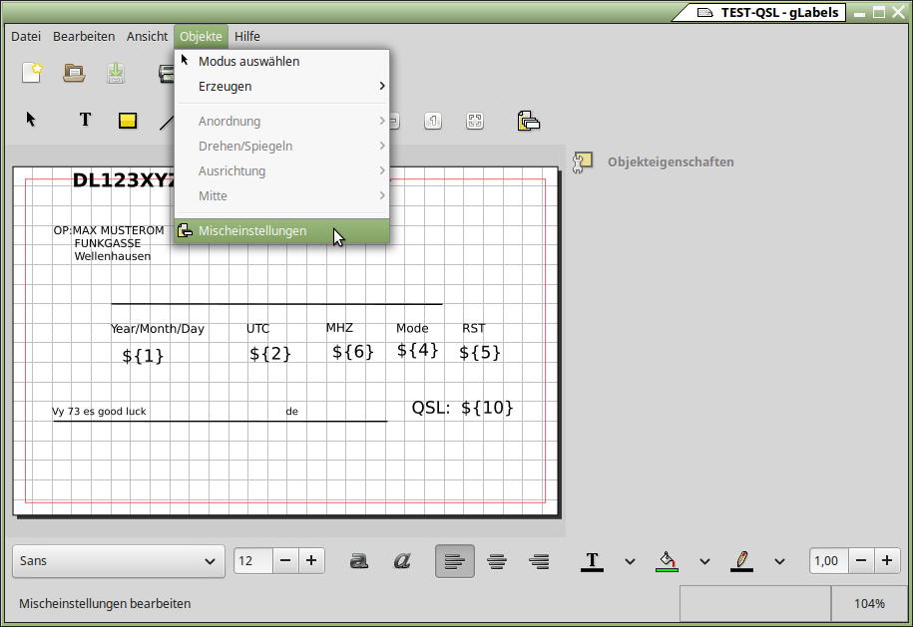
Task: Click the Zoom 1:1 icon
Action: (x=432, y=121)
